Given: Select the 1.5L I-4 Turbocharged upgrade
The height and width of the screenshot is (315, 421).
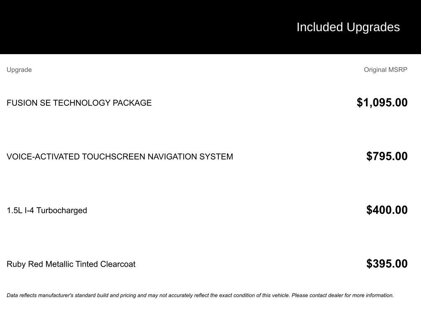Looking at the screenshot, I should pos(47,210).
